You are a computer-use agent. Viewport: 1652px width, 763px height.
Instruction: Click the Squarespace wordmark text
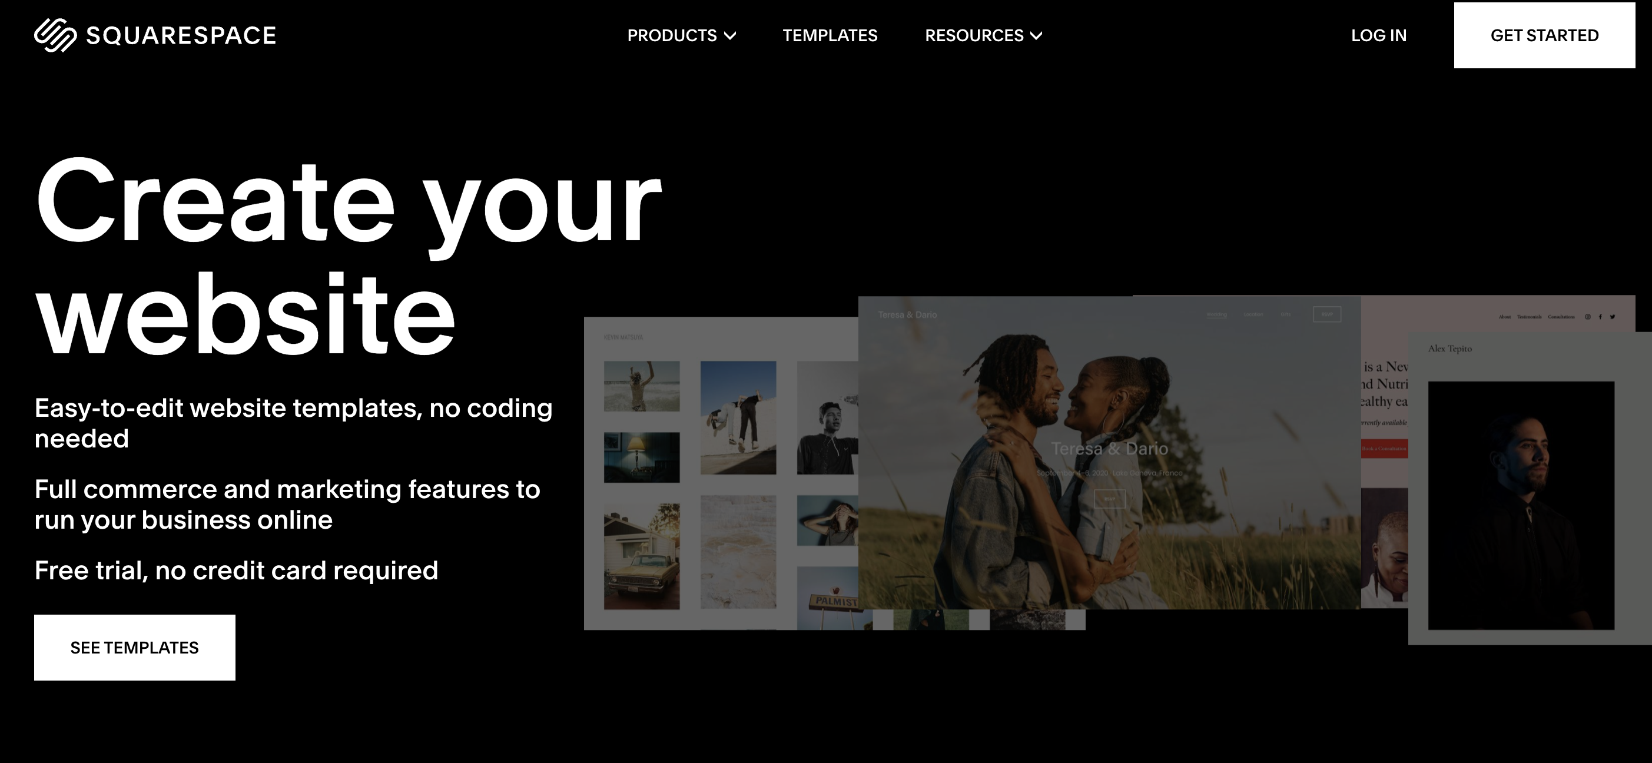(181, 35)
